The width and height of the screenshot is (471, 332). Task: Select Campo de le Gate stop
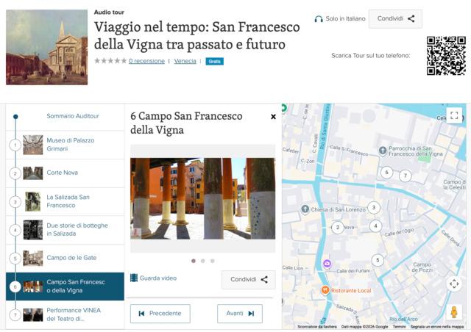pyautogui.click(x=71, y=258)
